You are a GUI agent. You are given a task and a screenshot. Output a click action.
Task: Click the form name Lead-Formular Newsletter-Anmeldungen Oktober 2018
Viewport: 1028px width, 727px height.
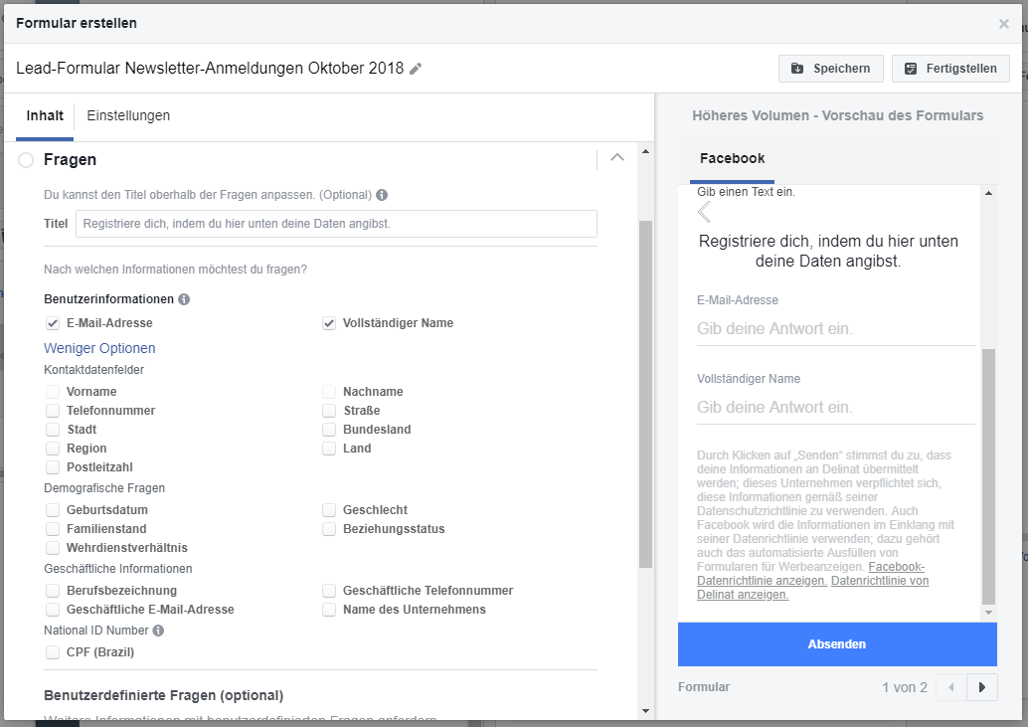(210, 69)
